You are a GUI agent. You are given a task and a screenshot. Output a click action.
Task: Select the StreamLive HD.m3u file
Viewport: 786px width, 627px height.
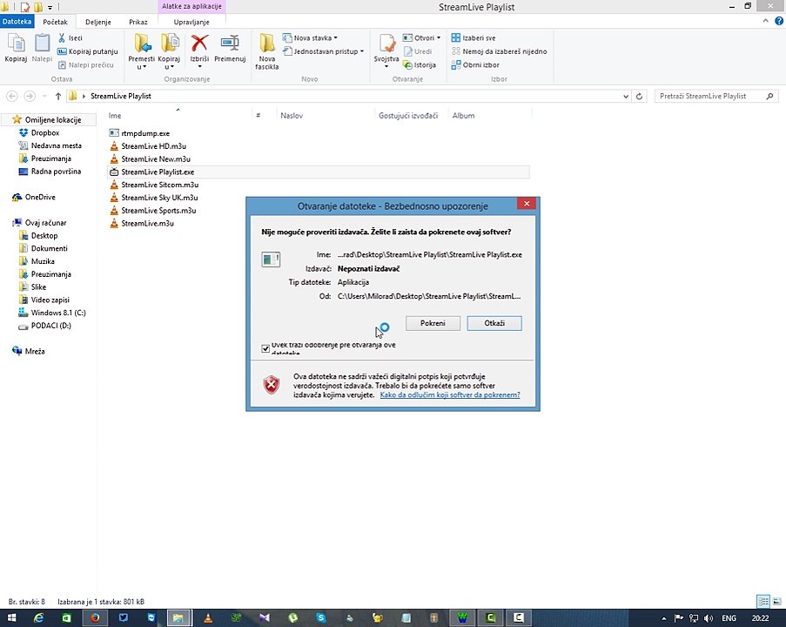[x=147, y=146]
